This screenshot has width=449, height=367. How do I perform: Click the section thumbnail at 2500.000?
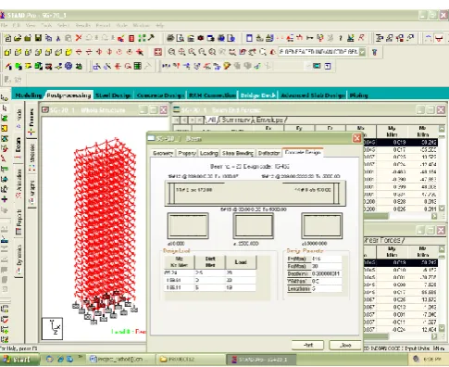(253, 226)
